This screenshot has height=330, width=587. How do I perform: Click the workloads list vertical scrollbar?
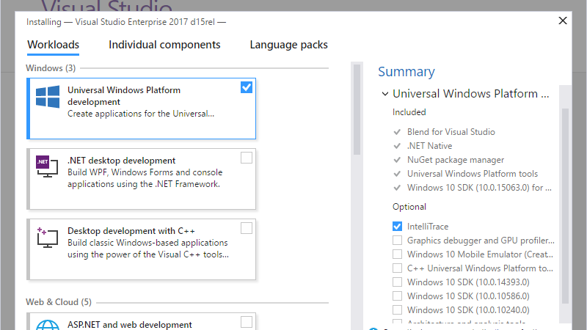pos(357,109)
